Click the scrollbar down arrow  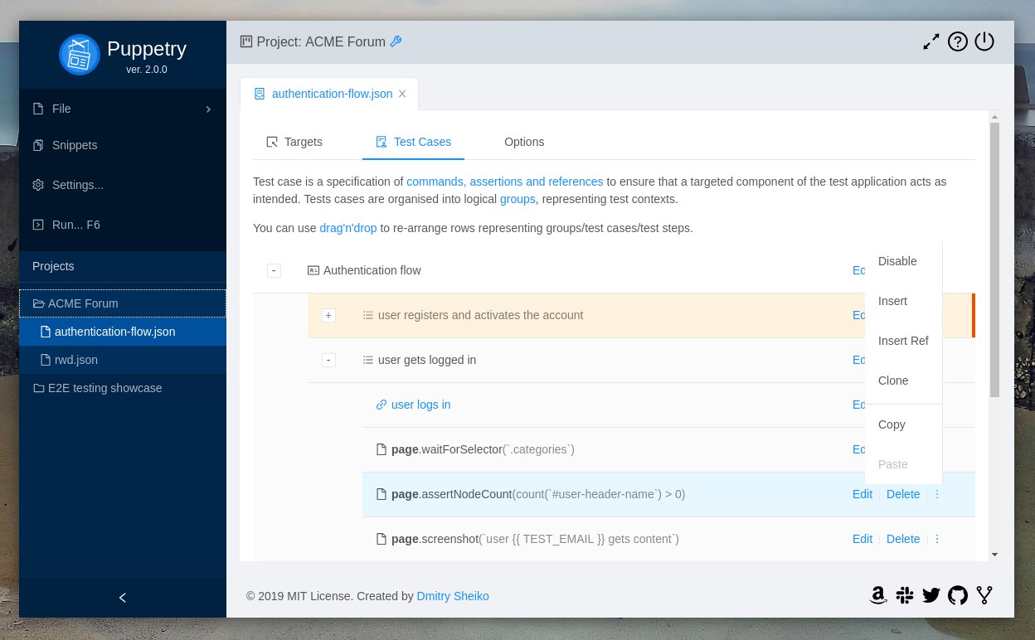[x=994, y=555]
